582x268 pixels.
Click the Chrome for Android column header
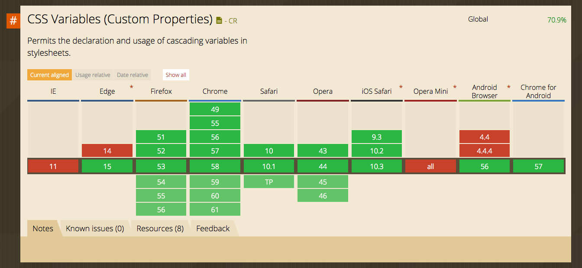click(x=538, y=91)
